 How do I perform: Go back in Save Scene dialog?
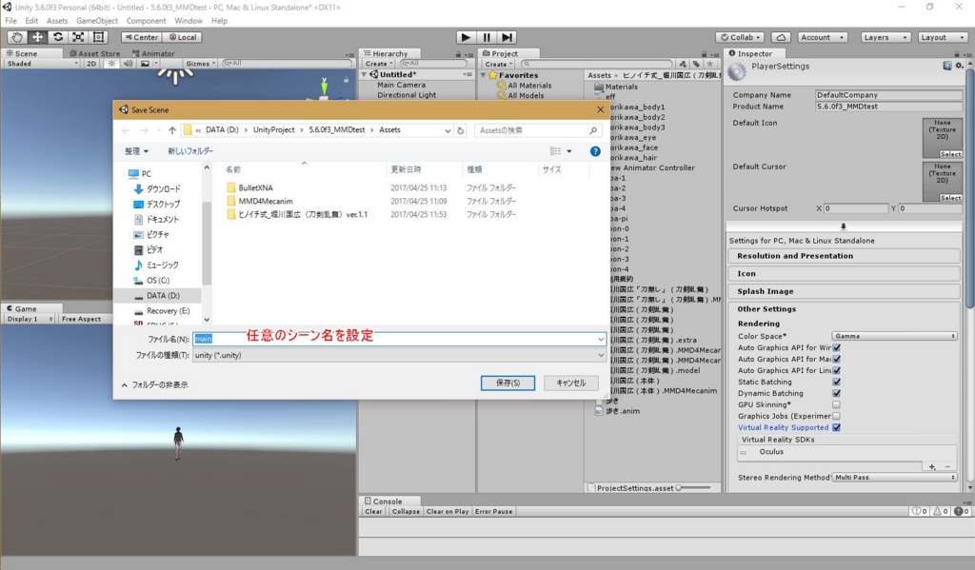coord(127,130)
